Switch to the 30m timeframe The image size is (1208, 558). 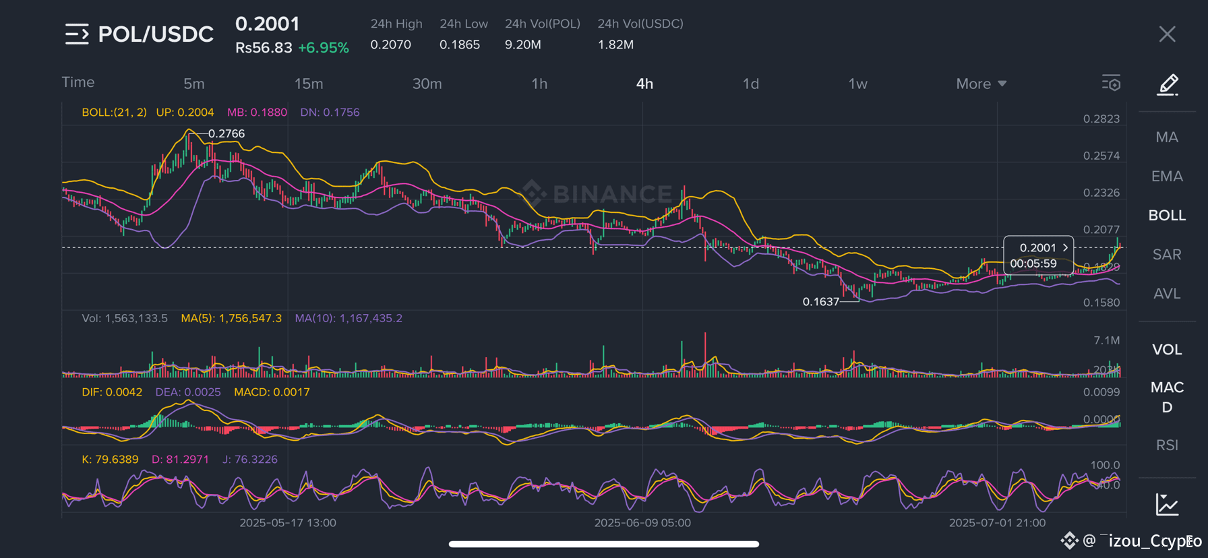point(427,84)
